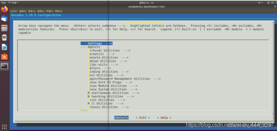Open Mail Utilities submenu

point(105,103)
